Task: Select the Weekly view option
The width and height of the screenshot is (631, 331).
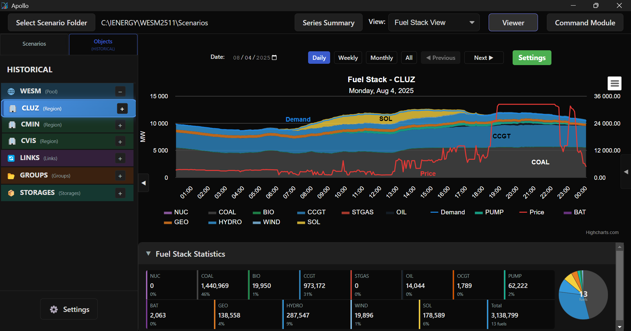Action: click(348, 58)
